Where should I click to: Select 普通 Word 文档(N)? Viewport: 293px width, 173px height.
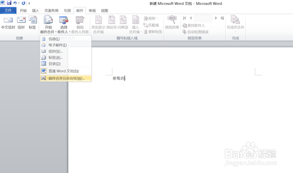pyautogui.click(x=66, y=71)
